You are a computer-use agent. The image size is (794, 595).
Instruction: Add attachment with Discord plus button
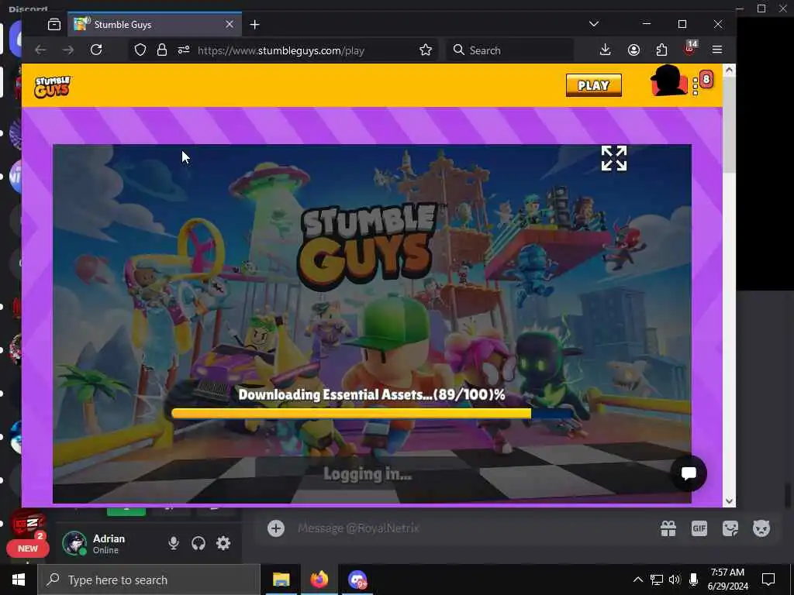(x=276, y=528)
